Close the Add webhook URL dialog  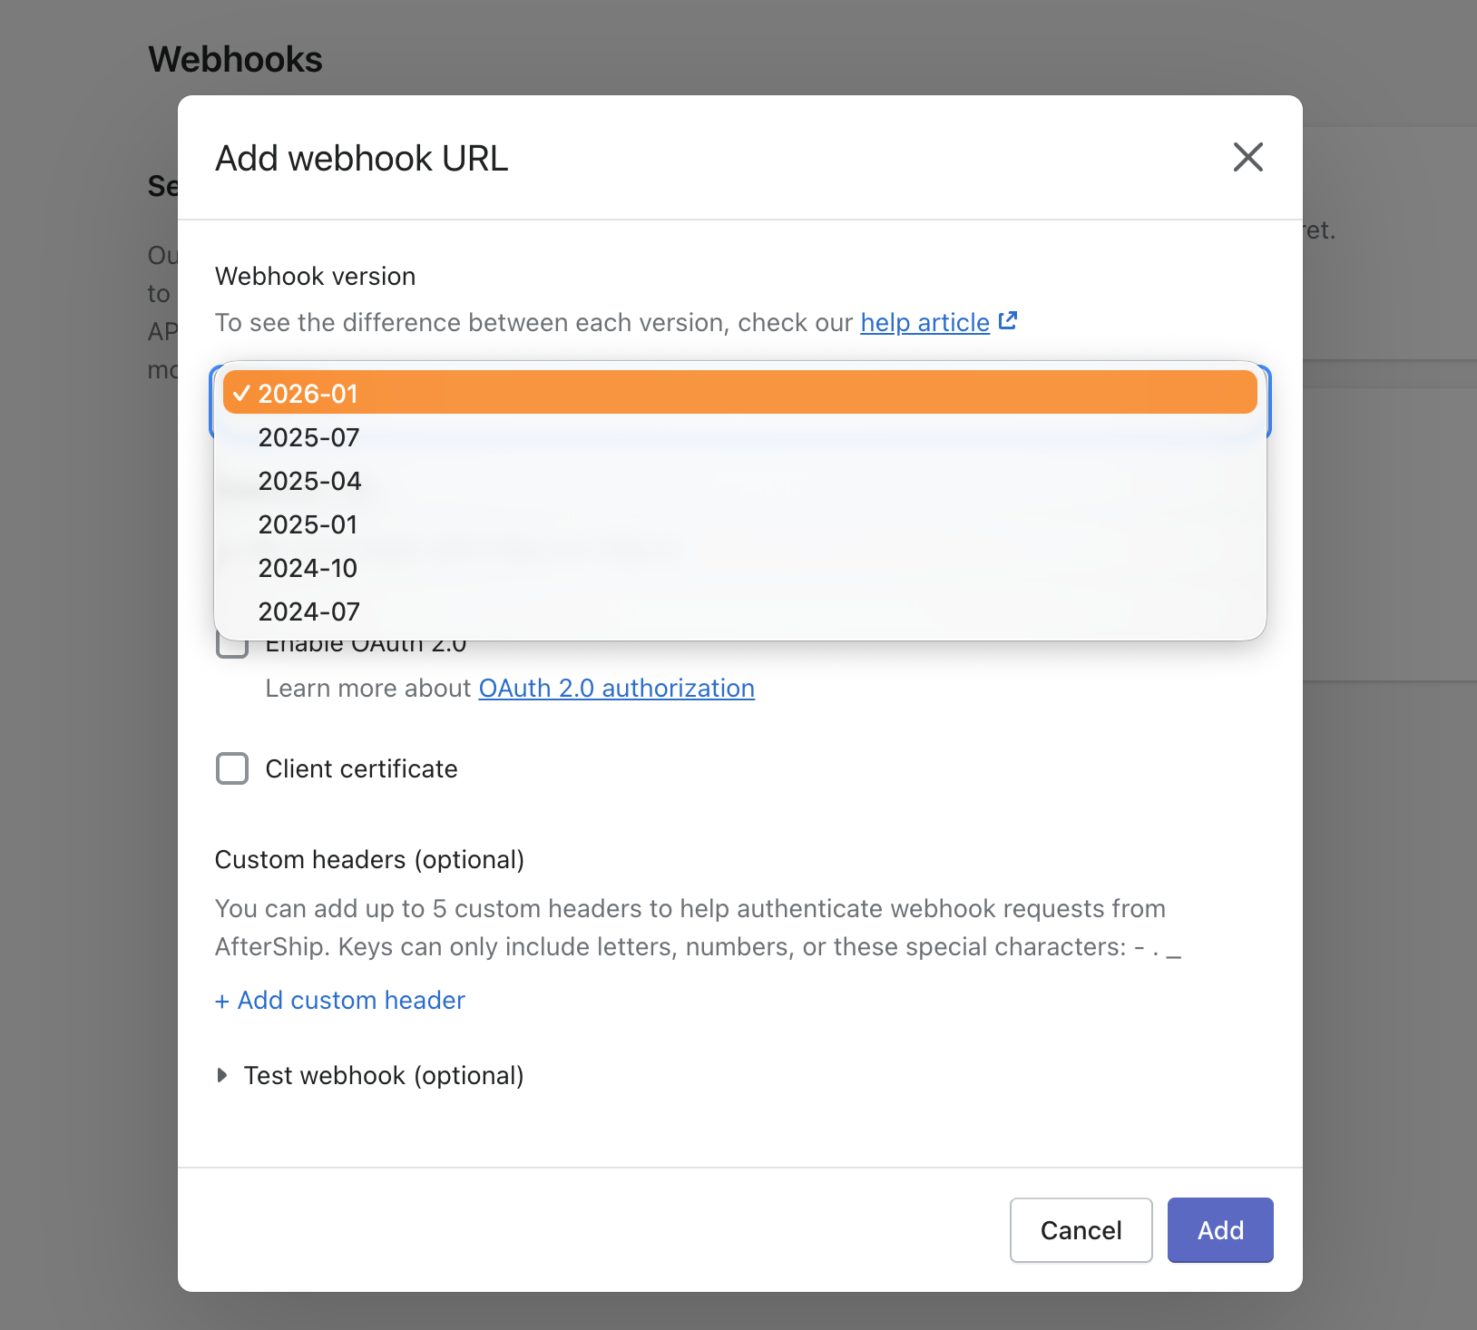1248,157
